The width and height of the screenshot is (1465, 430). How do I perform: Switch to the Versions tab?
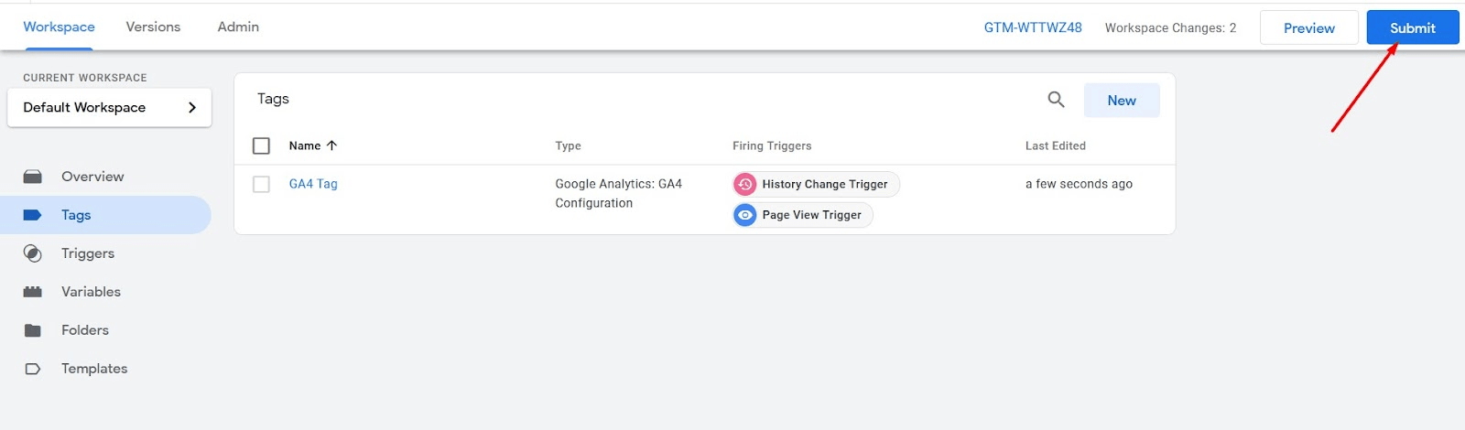point(153,27)
